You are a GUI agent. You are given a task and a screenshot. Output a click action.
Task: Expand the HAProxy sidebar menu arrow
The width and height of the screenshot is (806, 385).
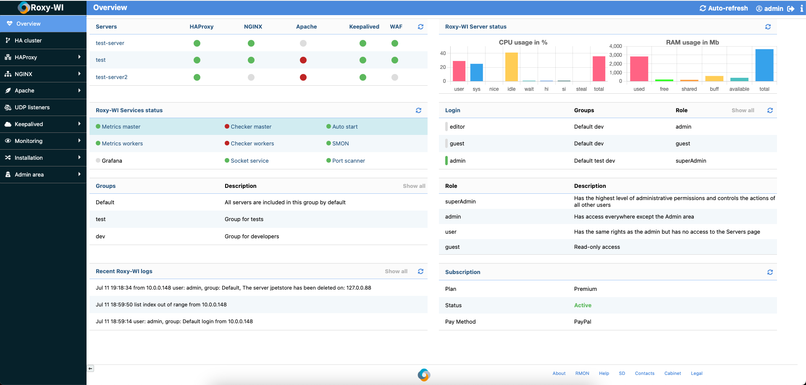79,57
